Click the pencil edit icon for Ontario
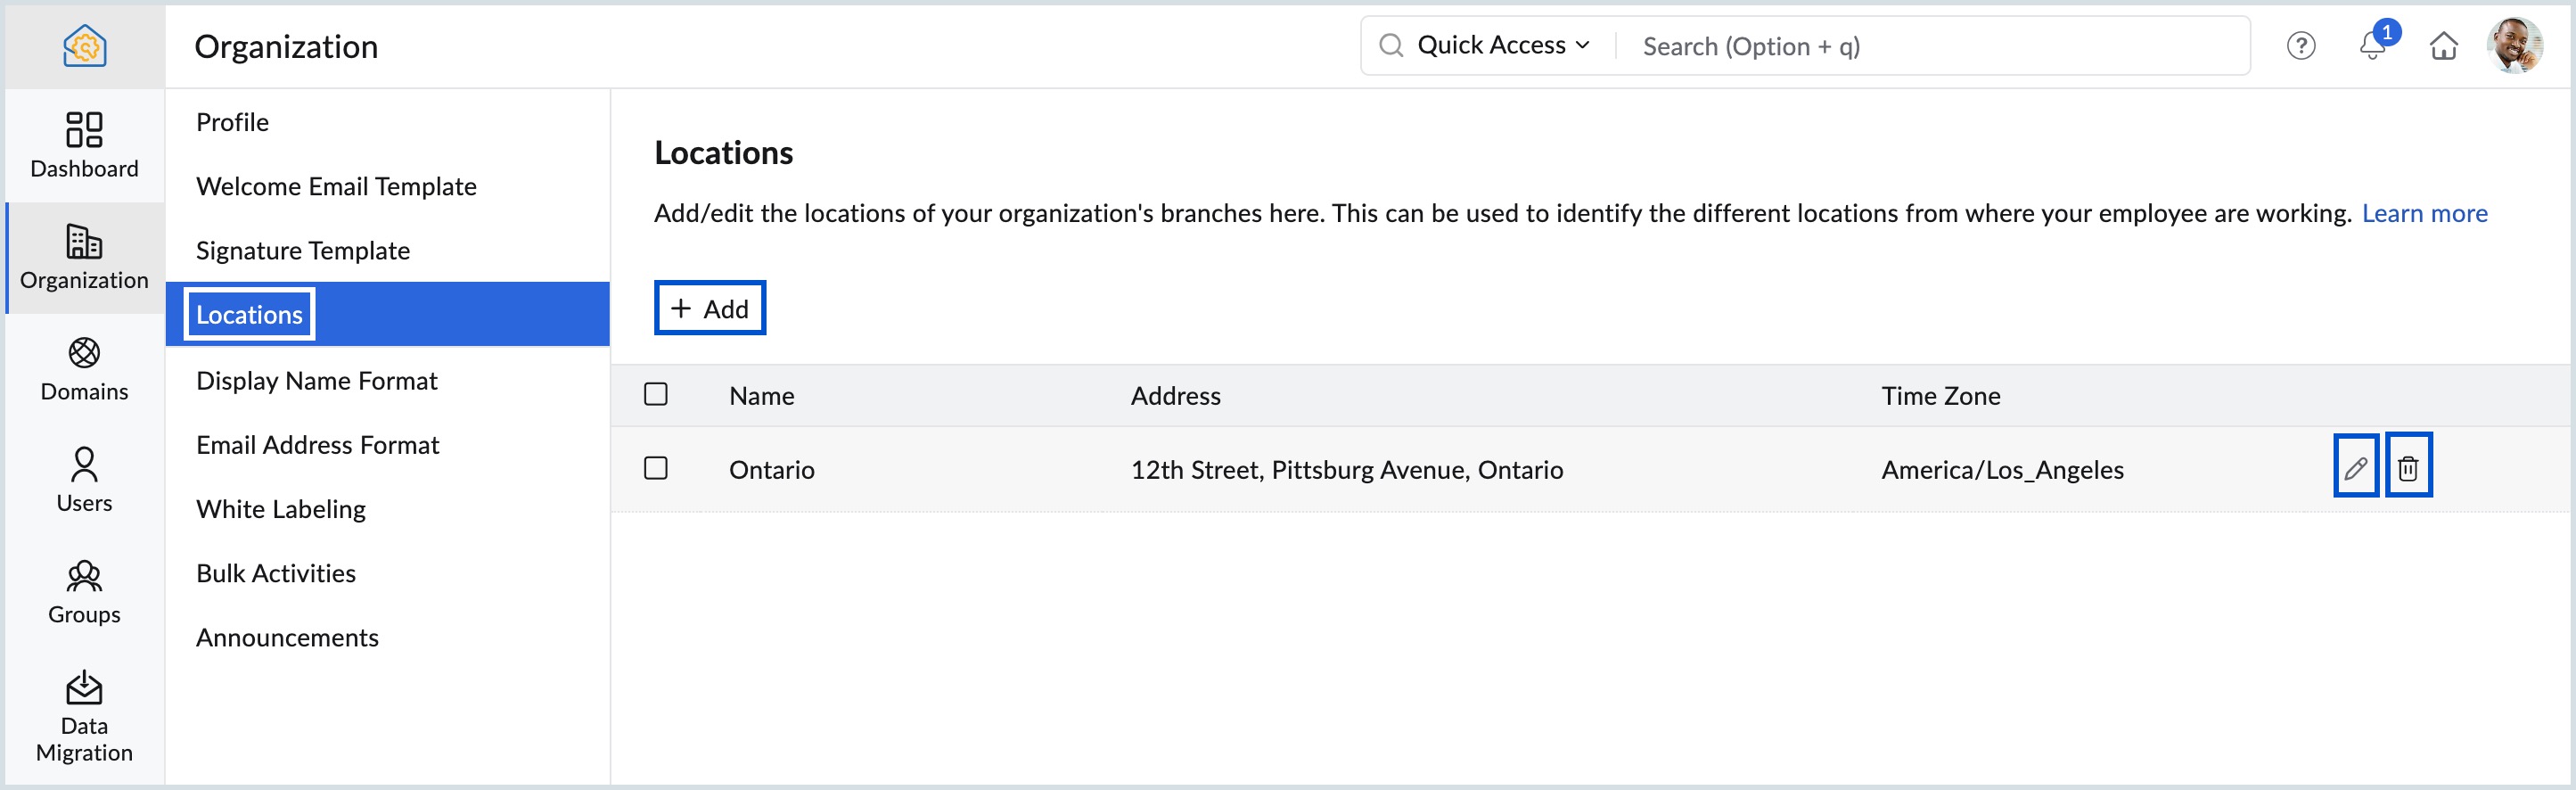Viewport: 2576px width, 790px height. tap(2355, 466)
